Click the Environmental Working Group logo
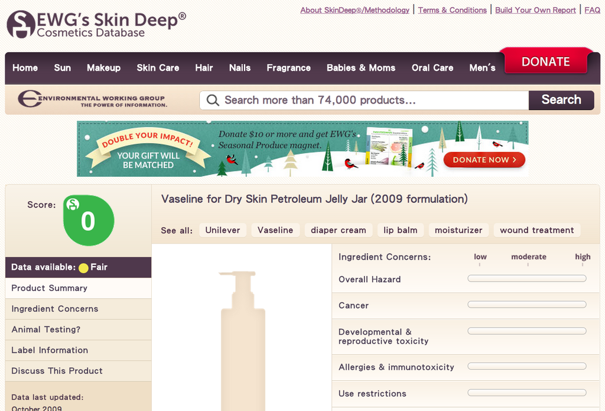Viewport: 605px width, 411px height. click(x=93, y=99)
